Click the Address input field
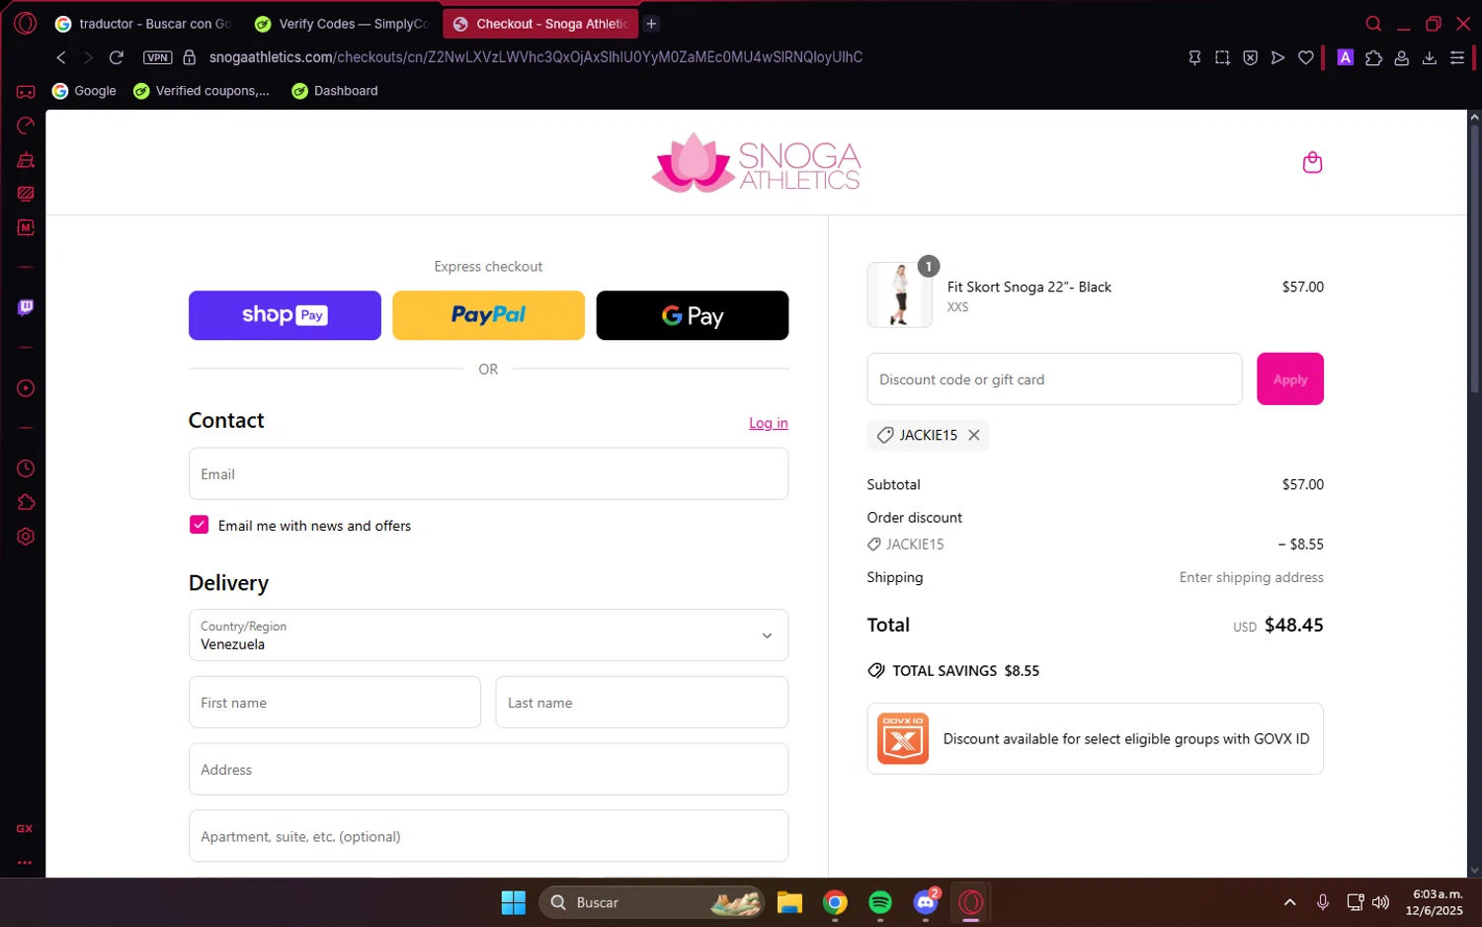1482x927 pixels. [x=488, y=769]
